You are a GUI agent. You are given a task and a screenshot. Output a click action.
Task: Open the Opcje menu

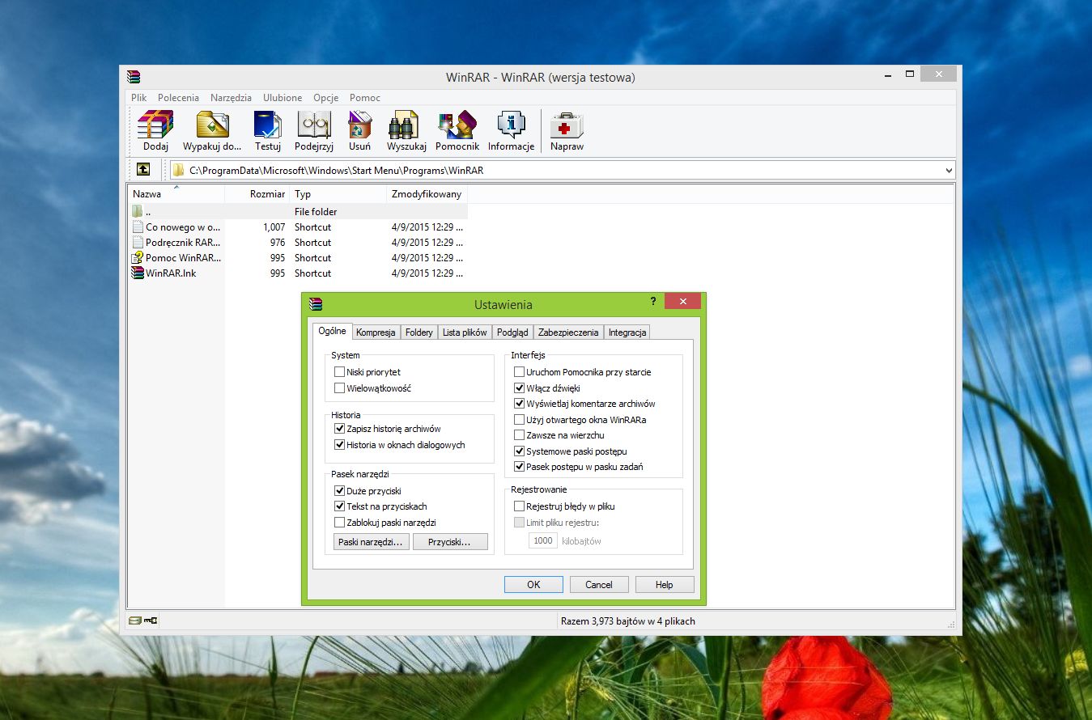325,97
